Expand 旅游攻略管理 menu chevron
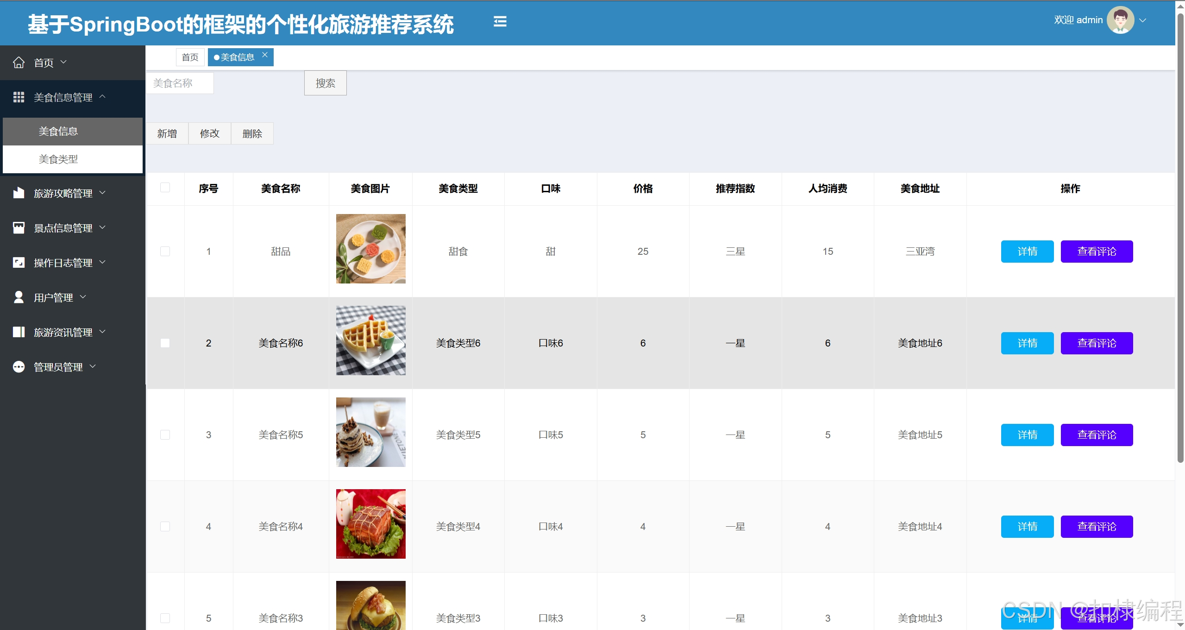 pos(102,193)
